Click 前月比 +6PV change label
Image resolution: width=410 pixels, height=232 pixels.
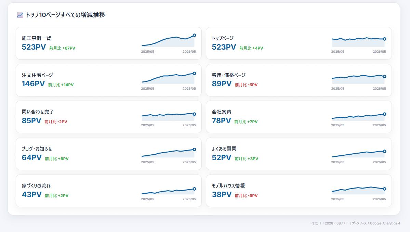pos(57,159)
